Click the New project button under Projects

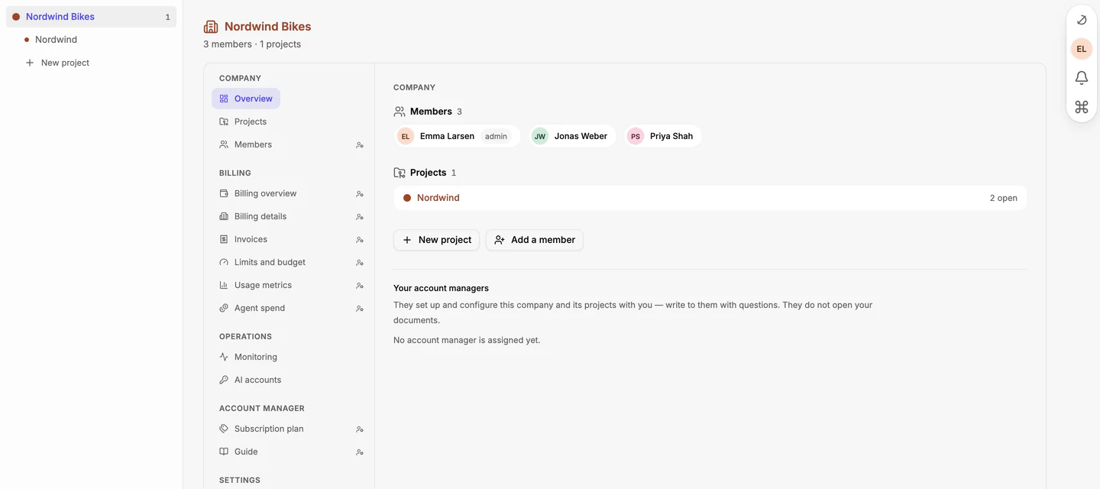pyautogui.click(x=436, y=240)
